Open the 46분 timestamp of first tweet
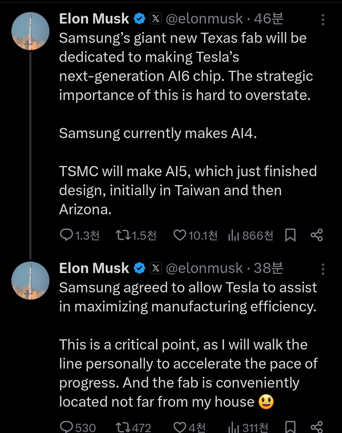 tap(269, 19)
